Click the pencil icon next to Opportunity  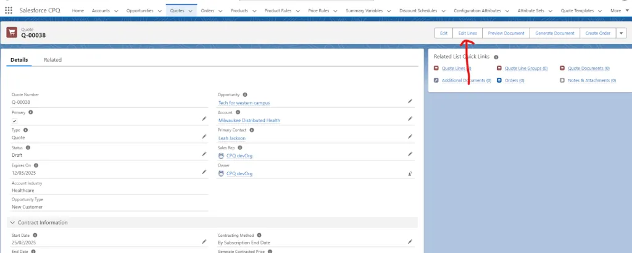[x=410, y=101]
